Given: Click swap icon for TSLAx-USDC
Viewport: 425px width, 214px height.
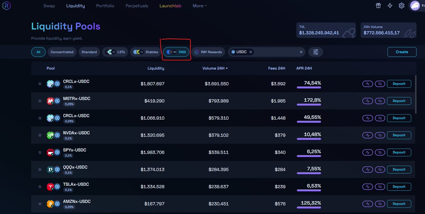Looking at the screenshot, I should [x=380, y=187].
